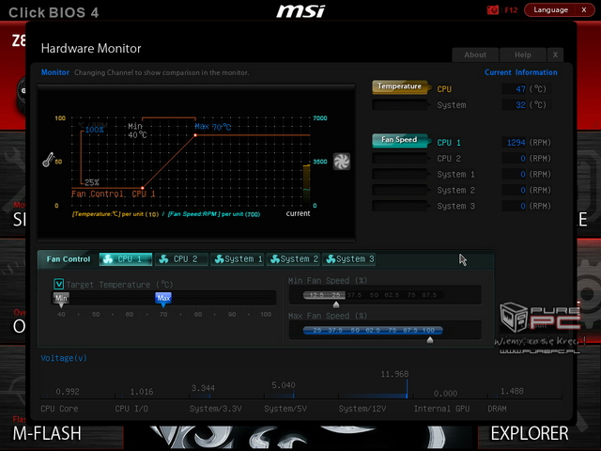The image size is (601, 451).
Task: Click the Max Fan Speed slider pointer
Action: (x=430, y=340)
